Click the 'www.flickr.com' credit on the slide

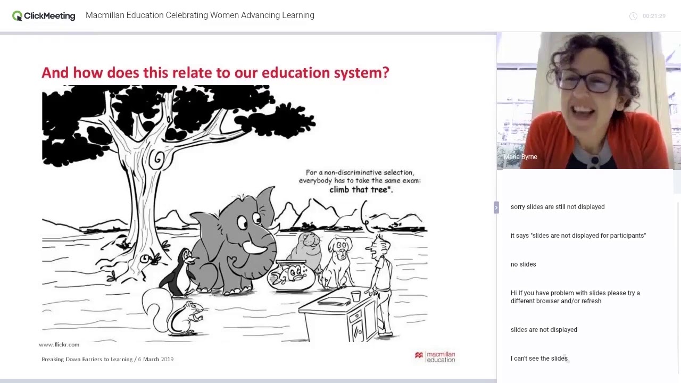59,345
